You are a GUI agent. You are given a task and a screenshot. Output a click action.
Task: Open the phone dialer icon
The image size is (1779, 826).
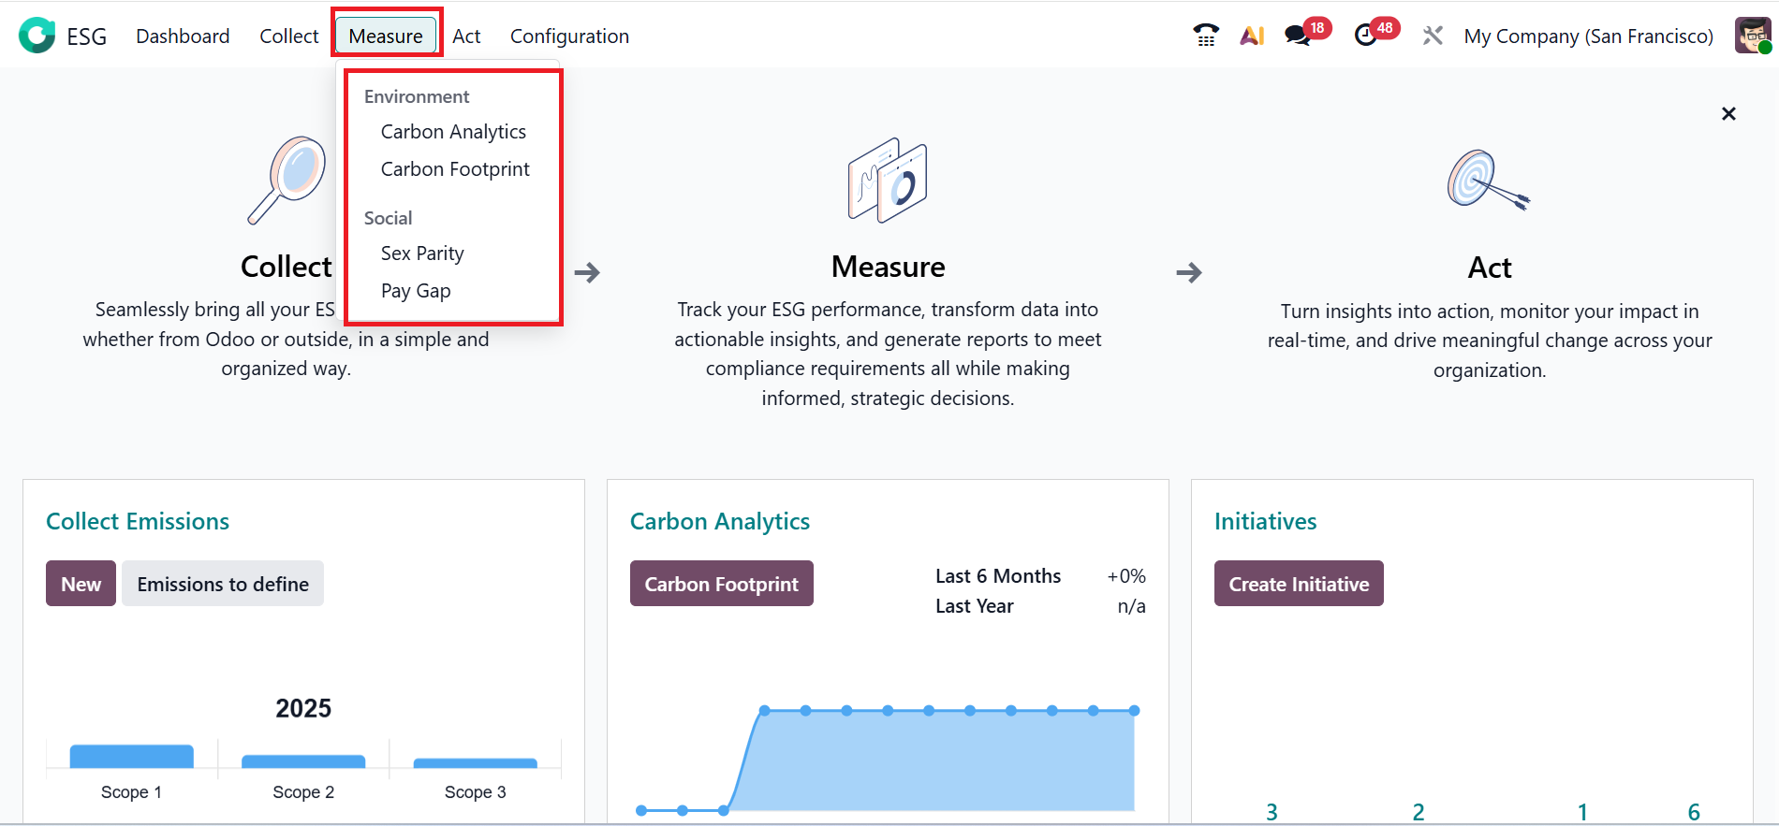[x=1206, y=36]
